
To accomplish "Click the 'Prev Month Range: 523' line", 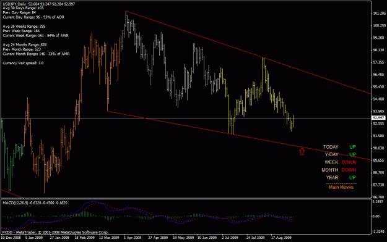I will pyautogui.click(x=22, y=49).
